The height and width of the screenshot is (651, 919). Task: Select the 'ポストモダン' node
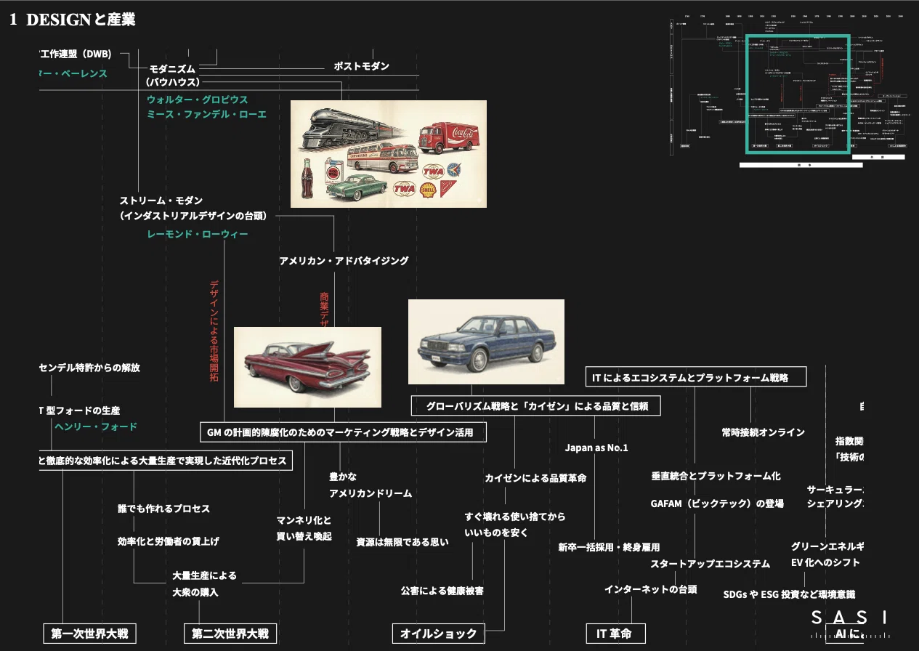tap(361, 66)
